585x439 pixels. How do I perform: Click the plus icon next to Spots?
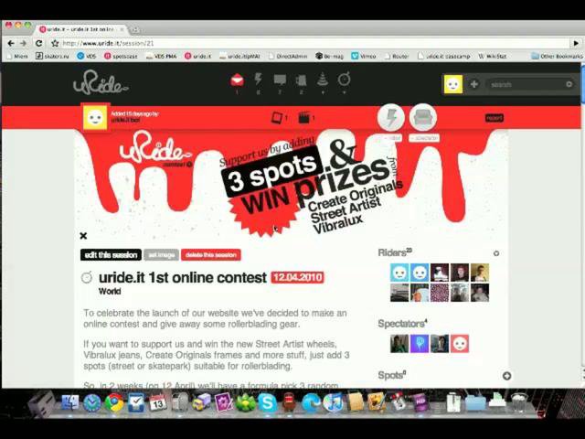(506, 376)
